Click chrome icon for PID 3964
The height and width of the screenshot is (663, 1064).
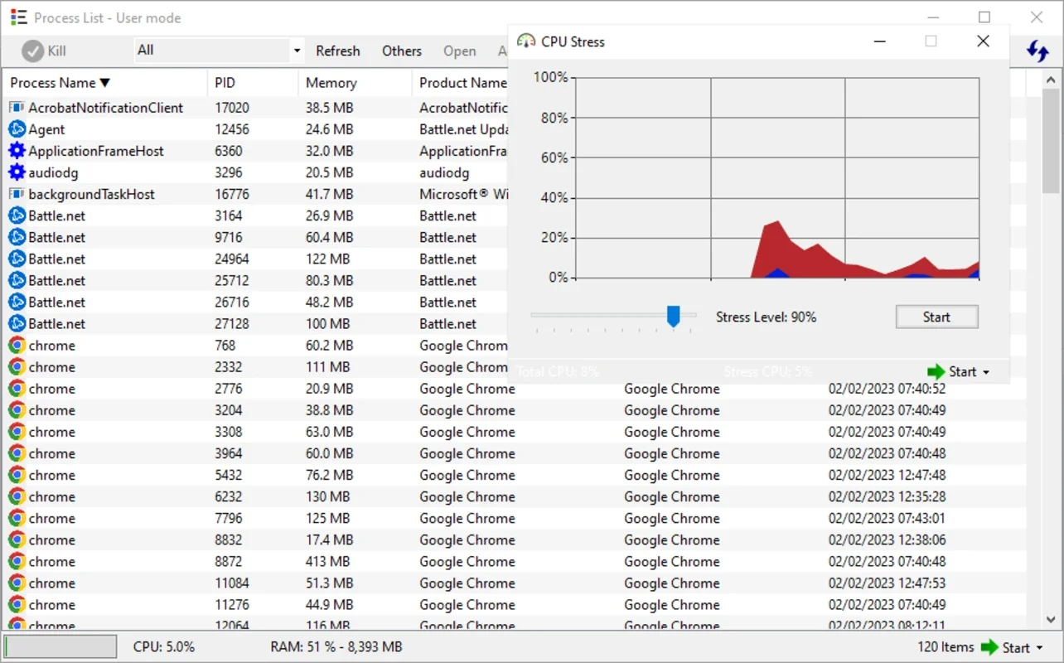pyautogui.click(x=17, y=453)
